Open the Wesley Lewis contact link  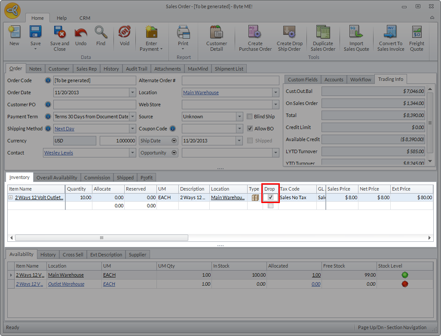click(x=58, y=153)
